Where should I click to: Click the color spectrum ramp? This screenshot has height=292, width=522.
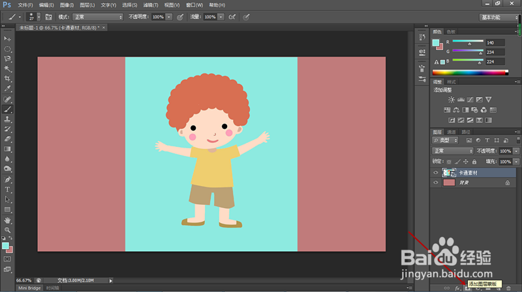tap(470, 72)
